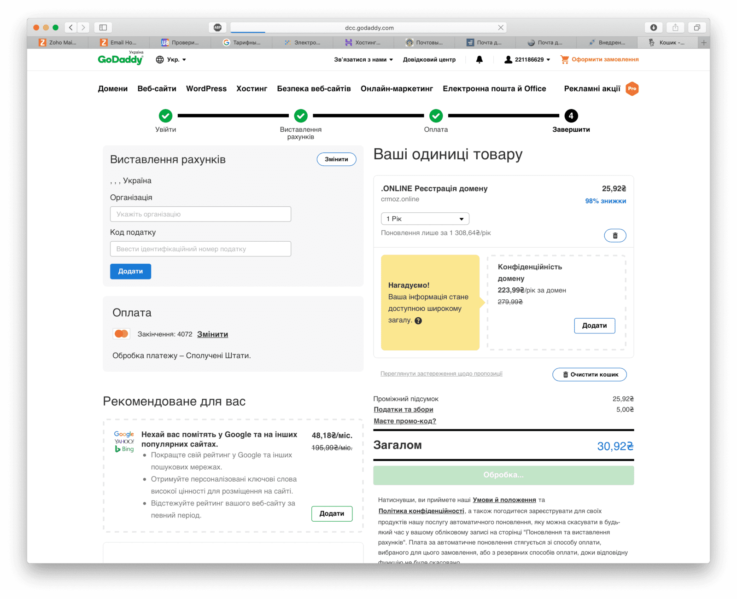Open the Хостинг menu item

pyautogui.click(x=252, y=88)
